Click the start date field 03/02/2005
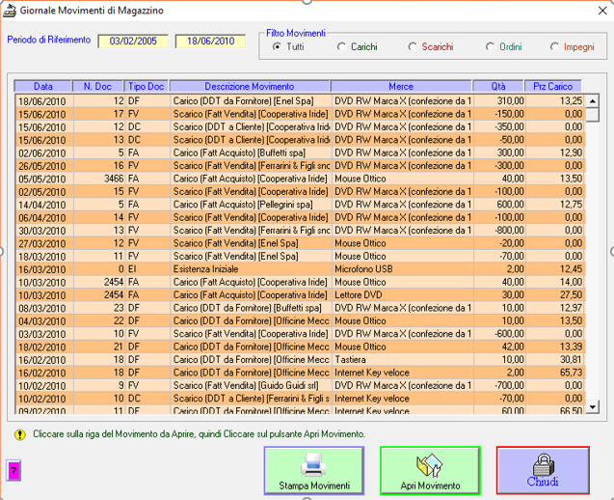Viewport: 614px width, 500px height. coord(133,42)
